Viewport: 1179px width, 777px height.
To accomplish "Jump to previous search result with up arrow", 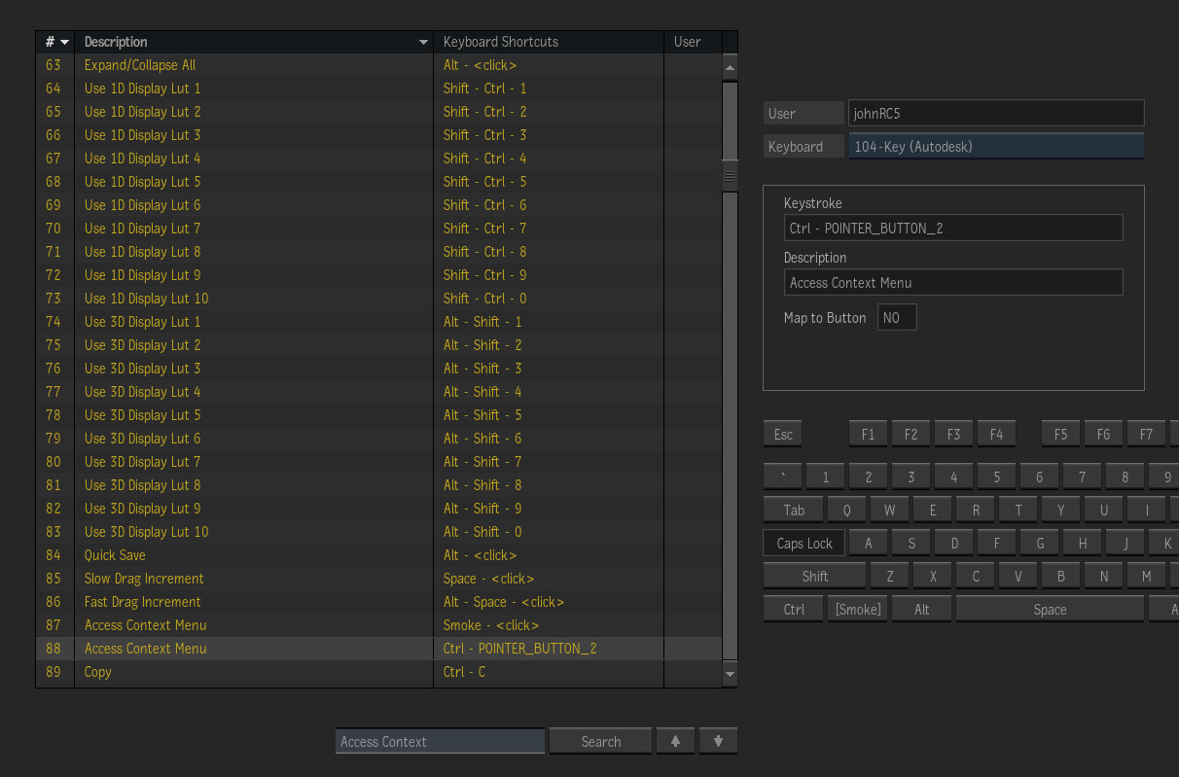I will pyautogui.click(x=675, y=741).
